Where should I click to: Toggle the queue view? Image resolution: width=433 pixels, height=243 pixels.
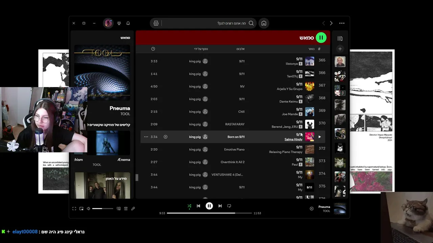point(126,209)
